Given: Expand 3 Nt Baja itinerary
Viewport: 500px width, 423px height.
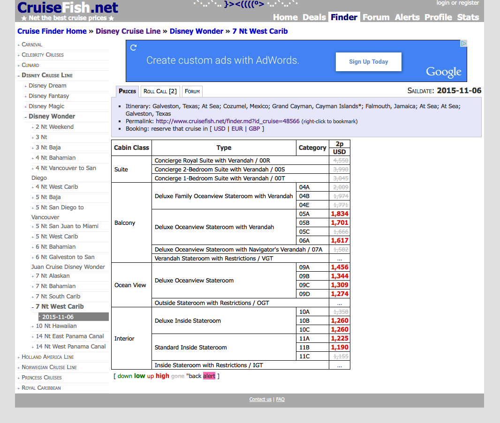Looking at the screenshot, I should pos(48,148).
